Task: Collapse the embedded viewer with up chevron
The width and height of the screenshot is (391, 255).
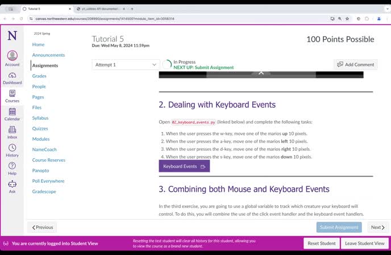Action: 261,73
